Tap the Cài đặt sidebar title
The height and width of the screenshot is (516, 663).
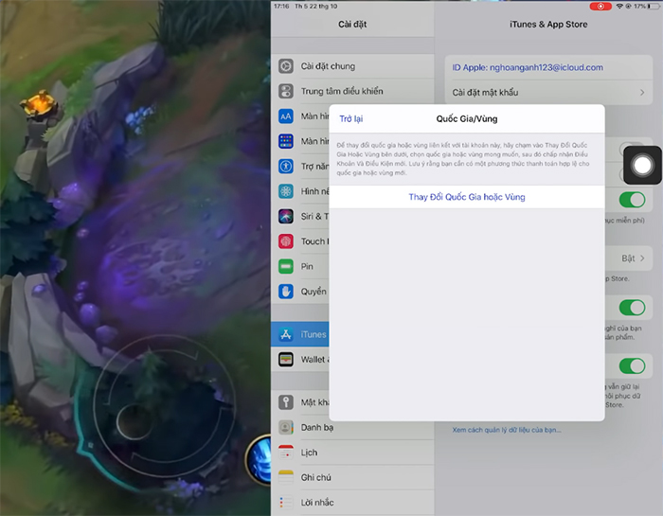tap(352, 25)
